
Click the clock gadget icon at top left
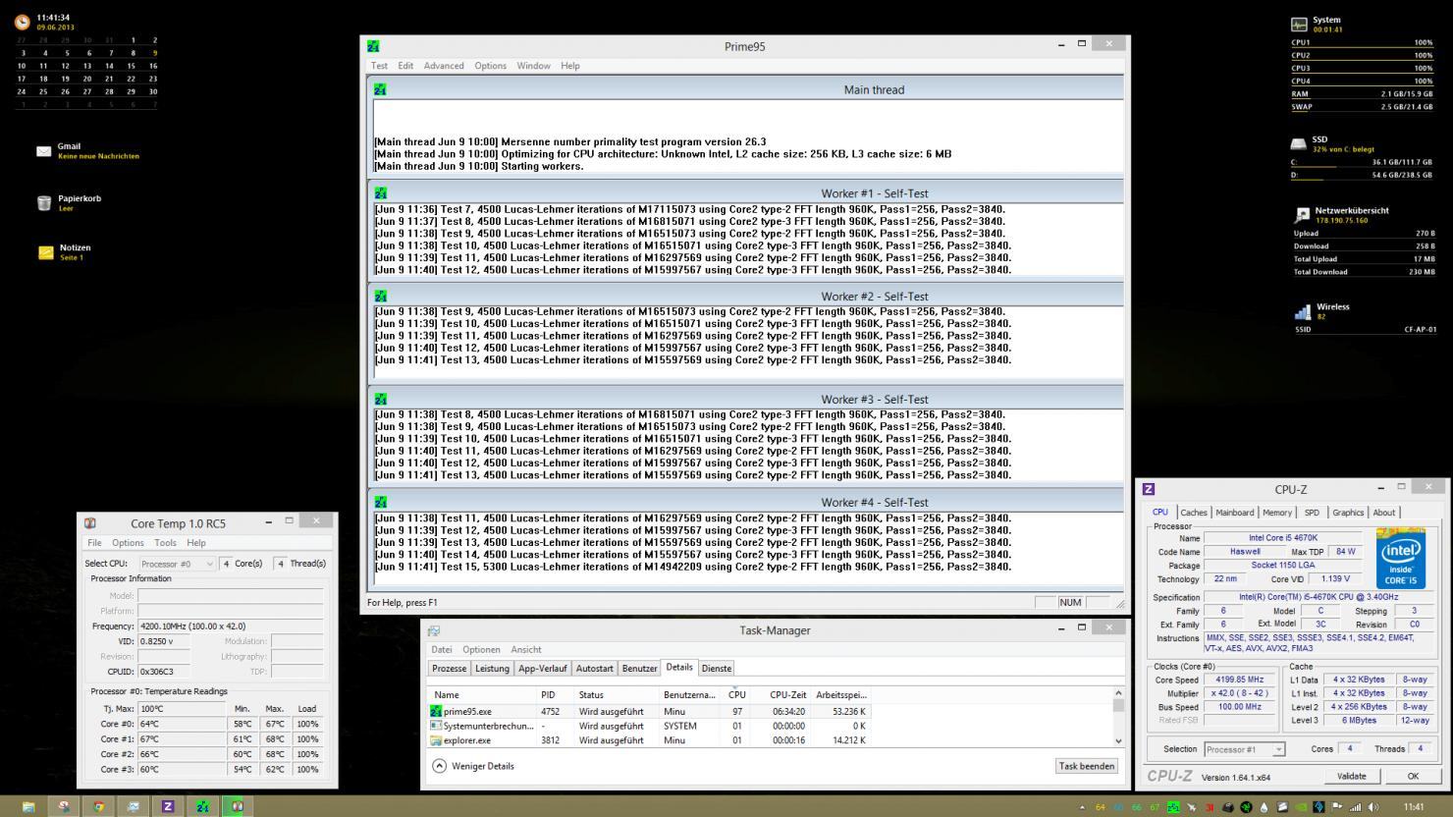point(23,23)
